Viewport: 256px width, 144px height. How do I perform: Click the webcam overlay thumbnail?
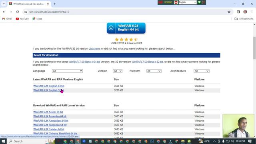click(238, 126)
